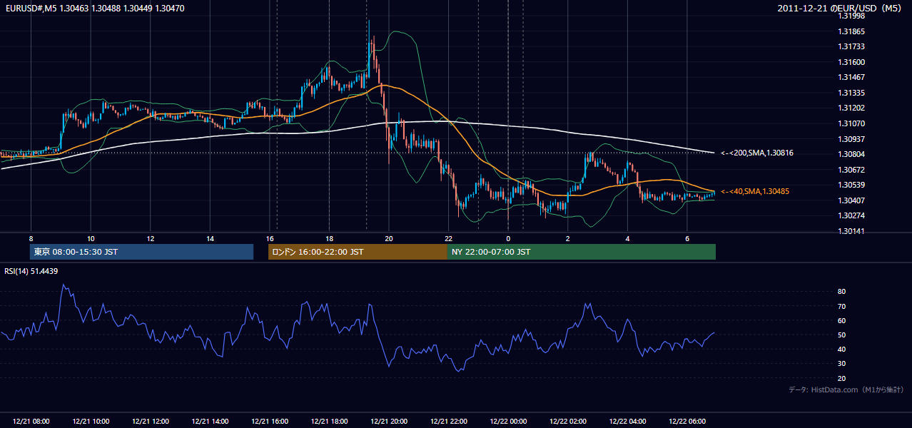Click price axis value 1.30141
The image size is (912, 428).
tap(851, 231)
